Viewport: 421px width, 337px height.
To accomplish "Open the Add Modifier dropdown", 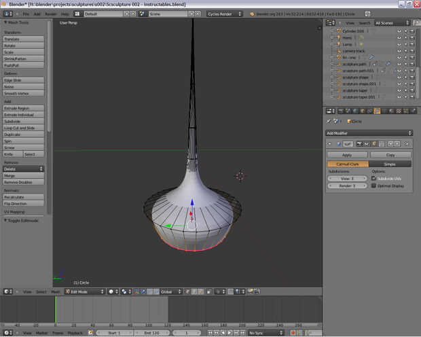I will coord(369,133).
